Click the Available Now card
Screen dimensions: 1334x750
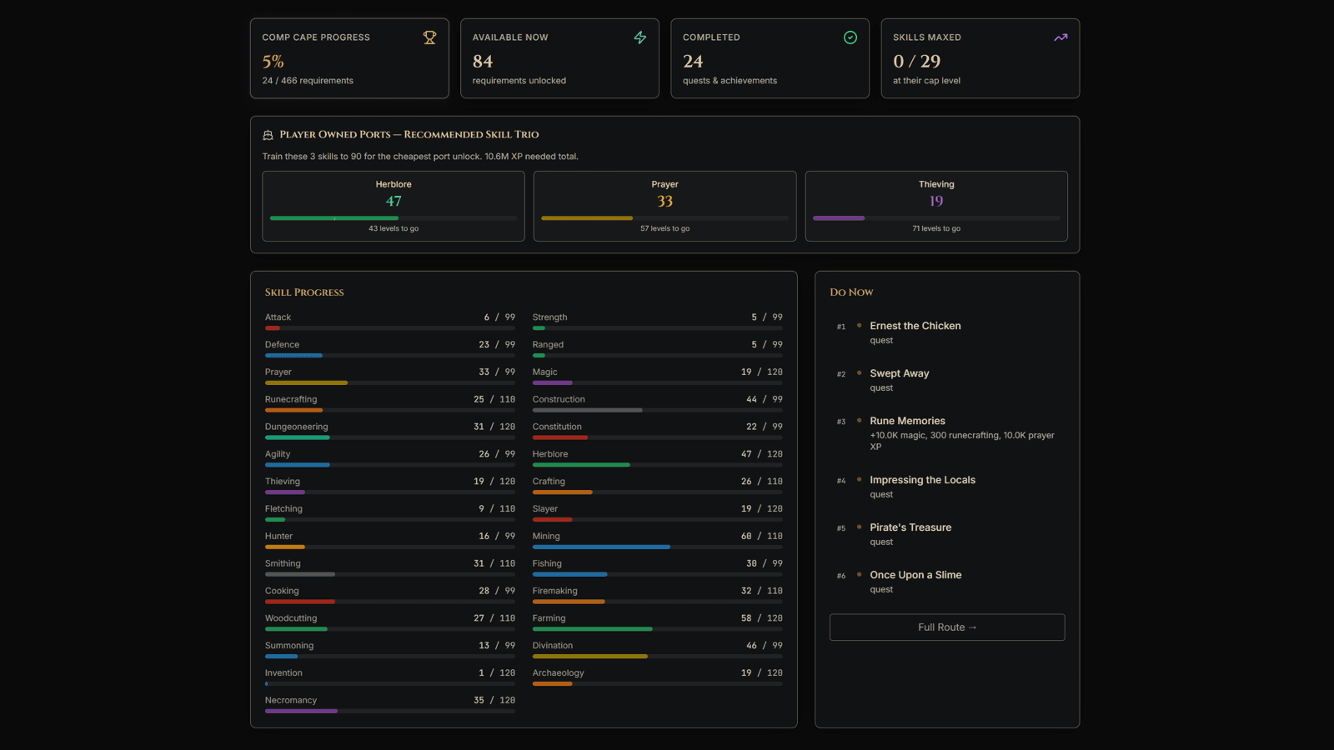point(559,58)
